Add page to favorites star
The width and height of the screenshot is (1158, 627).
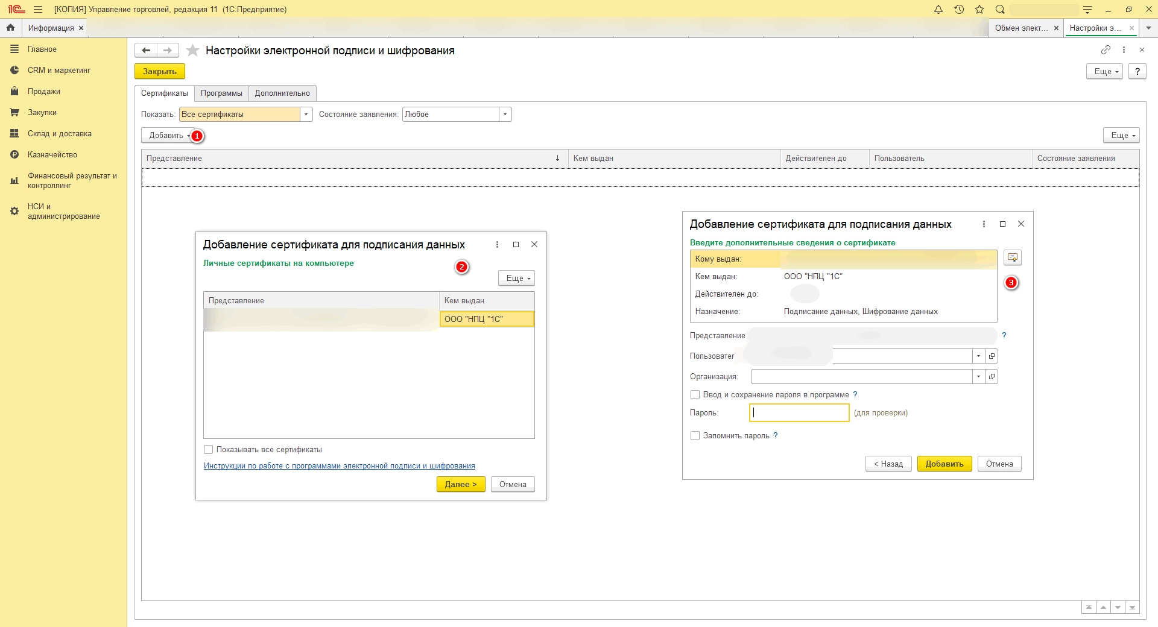192,51
